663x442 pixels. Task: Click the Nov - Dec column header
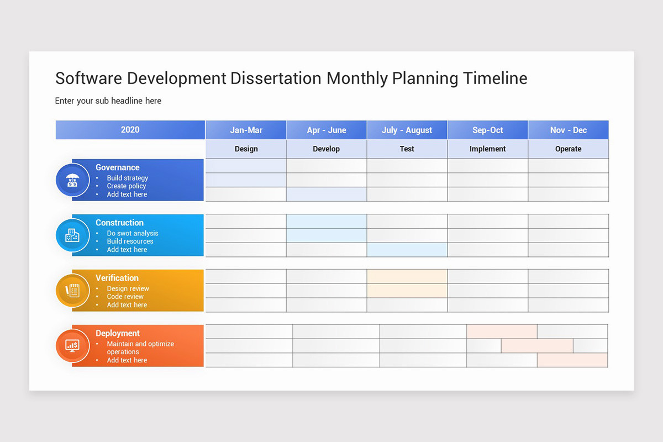[569, 130]
